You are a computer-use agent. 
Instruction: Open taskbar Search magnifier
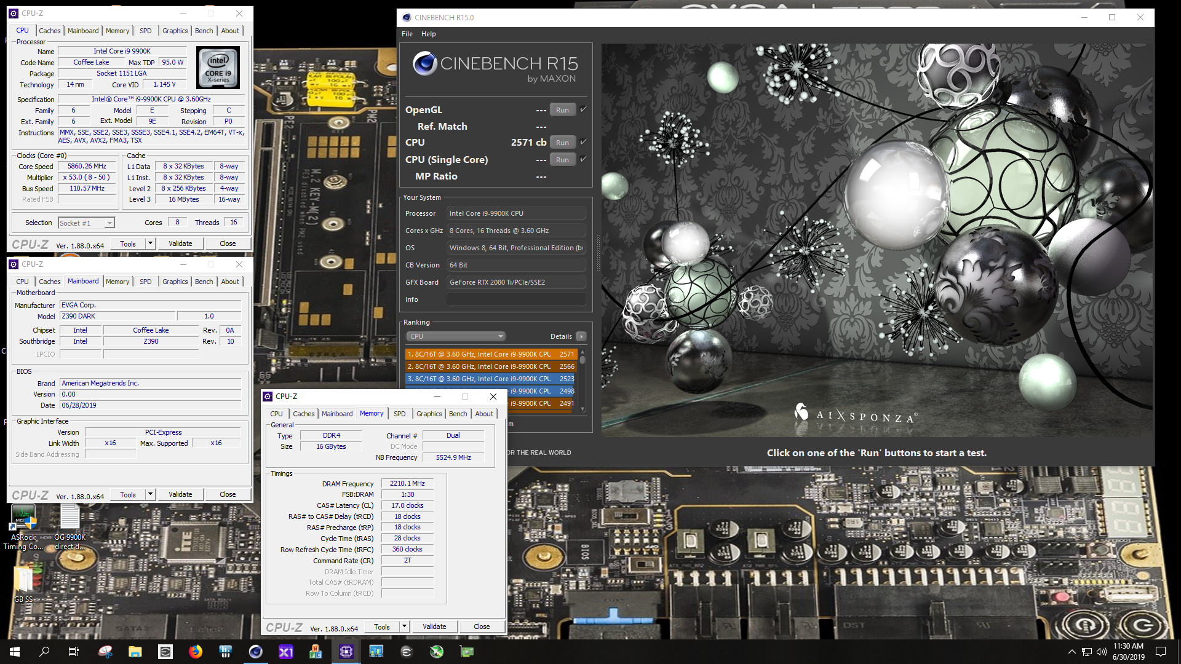[44, 652]
